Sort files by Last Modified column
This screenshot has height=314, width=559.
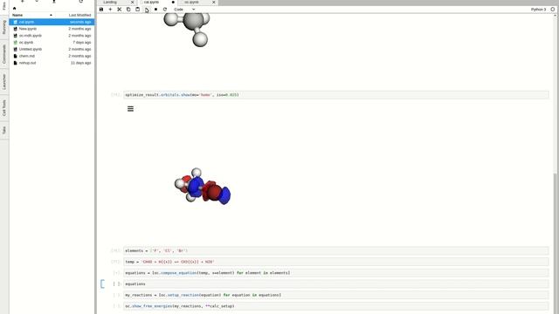pos(79,15)
